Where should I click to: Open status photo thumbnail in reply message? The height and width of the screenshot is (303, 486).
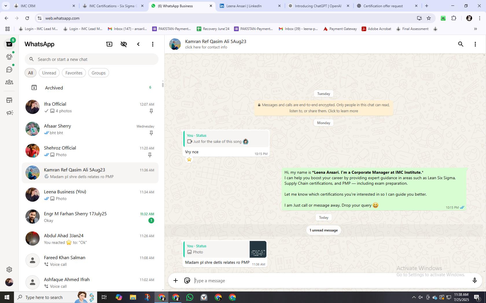click(258, 249)
